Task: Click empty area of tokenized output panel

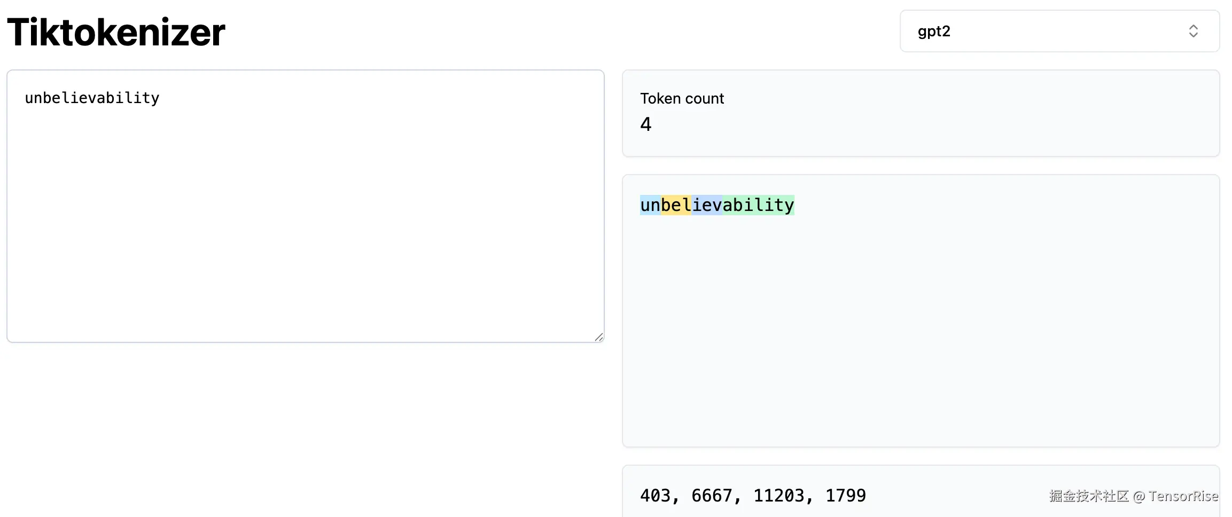Action: click(921, 331)
